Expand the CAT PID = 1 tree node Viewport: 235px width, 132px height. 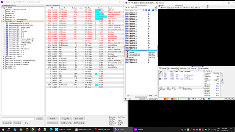tap(4, 18)
